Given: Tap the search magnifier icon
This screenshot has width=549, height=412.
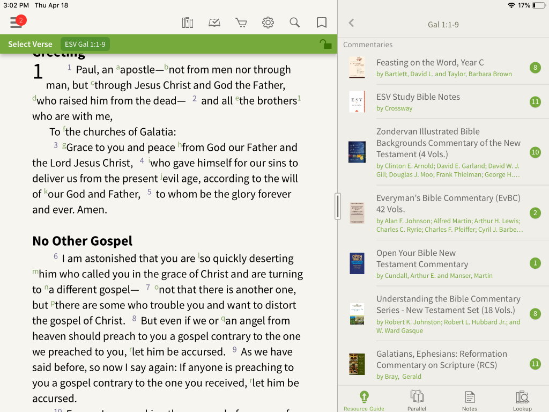Looking at the screenshot, I should [x=295, y=23].
